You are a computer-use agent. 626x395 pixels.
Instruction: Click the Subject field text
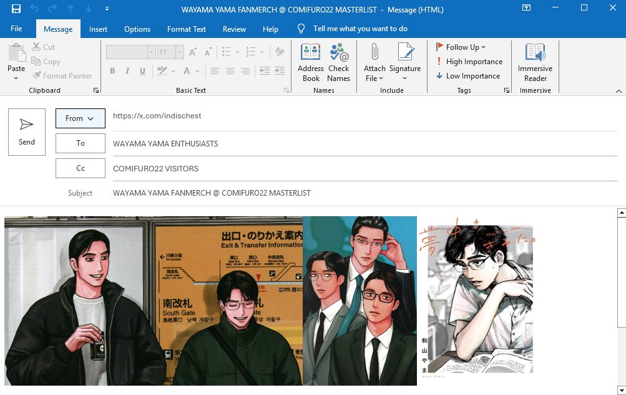212,193
